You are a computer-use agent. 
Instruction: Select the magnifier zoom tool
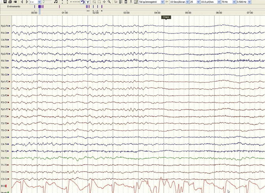click(x=109, y=2)
